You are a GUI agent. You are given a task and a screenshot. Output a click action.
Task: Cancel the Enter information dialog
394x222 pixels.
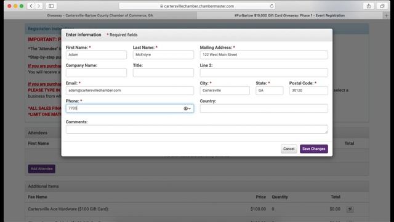pyautogui.click(x=289, y=149)
